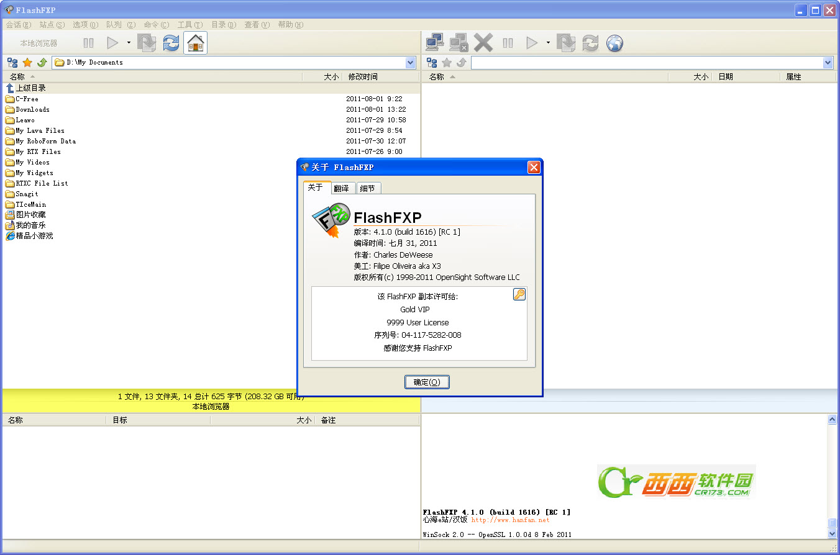Image resolution: width=840 pixels, height=555 pixels.
Task: Select the My RoboForm Data folder
Action: click(40, 141)
